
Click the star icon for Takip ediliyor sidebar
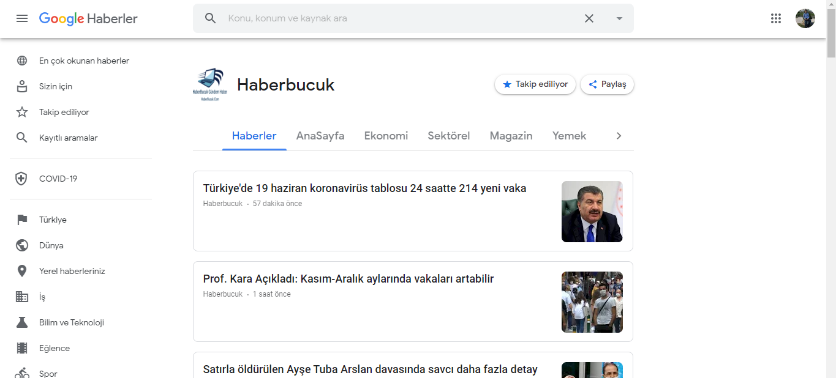pos(22,112)
